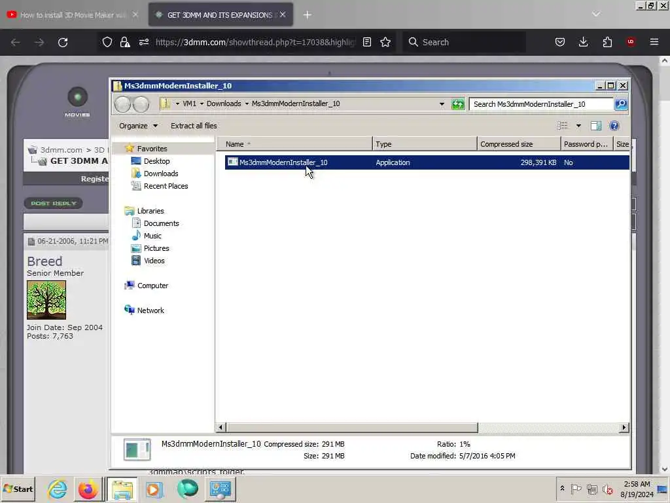Switch to How to install 3D Movie Maker tab

73,15
